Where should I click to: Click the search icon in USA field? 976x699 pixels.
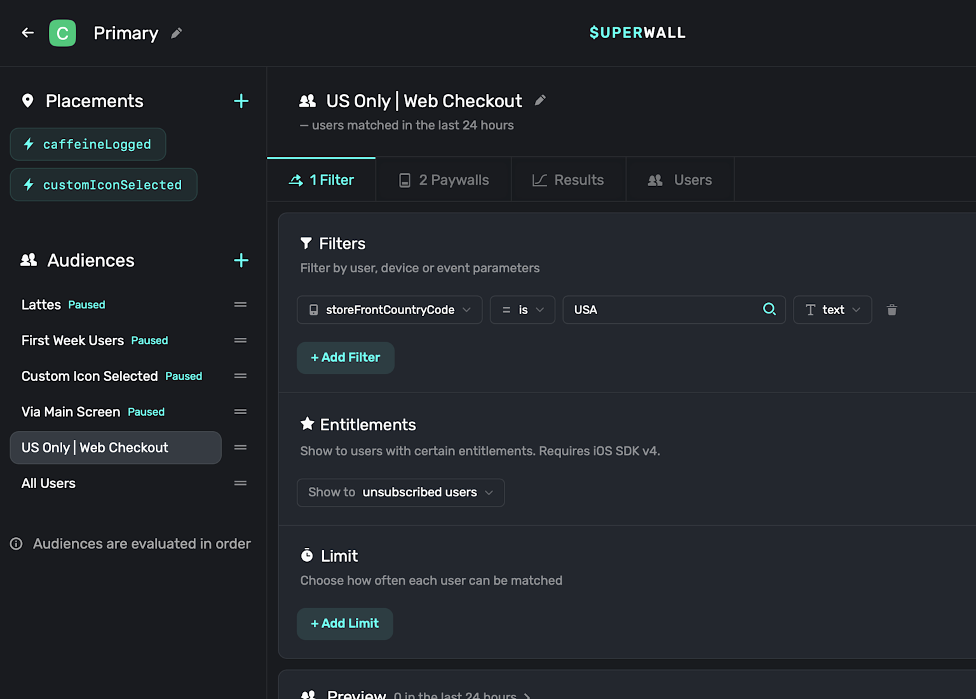click(x=769, y=309)
